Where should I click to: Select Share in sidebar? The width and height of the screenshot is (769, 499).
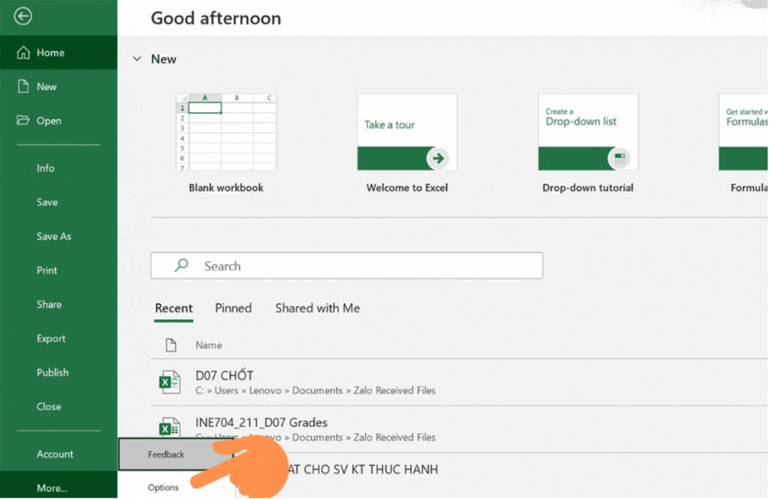49,304
